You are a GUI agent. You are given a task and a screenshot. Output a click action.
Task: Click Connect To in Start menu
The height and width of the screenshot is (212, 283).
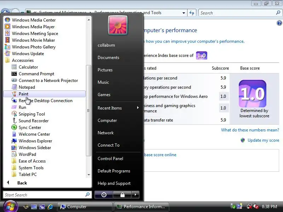pos(109,145)
